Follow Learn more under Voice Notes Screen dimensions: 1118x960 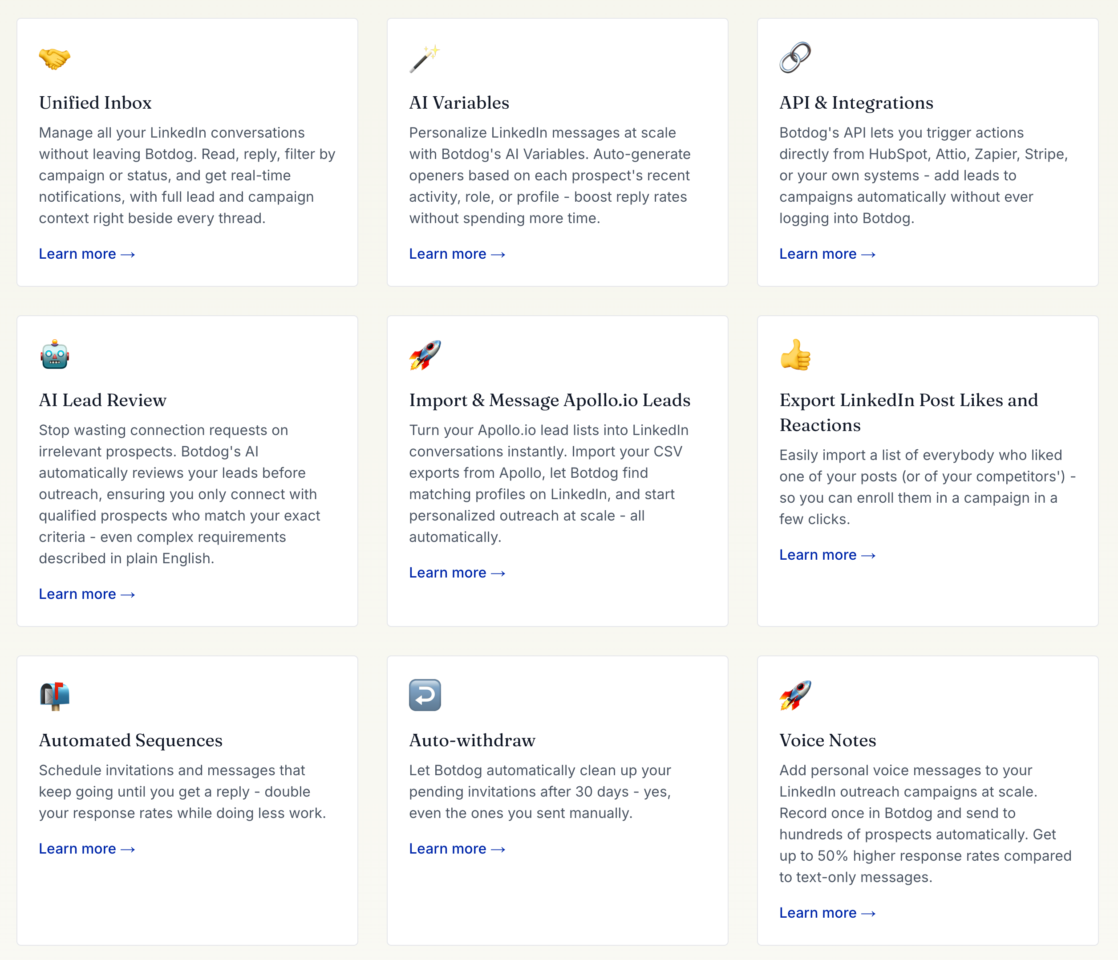click(x=827, y=912)
